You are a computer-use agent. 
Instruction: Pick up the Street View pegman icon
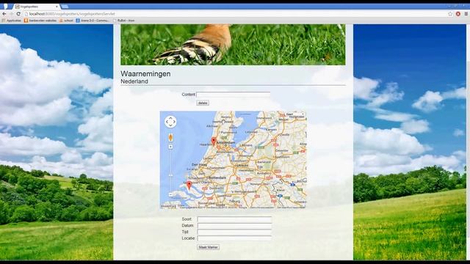(170, 137)
